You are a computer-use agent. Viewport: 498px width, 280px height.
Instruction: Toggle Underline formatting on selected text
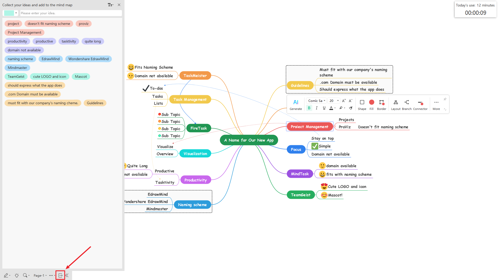[x=323, y=108]
